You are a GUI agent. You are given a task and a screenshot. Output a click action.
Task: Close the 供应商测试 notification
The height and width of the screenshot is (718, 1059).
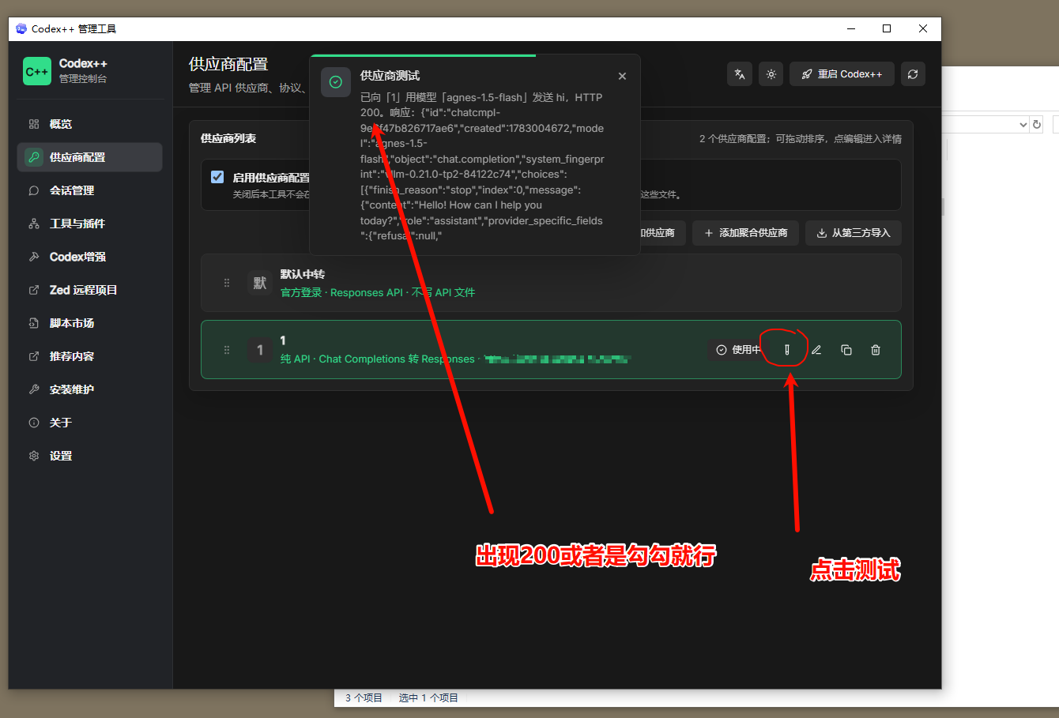point(622,76)
